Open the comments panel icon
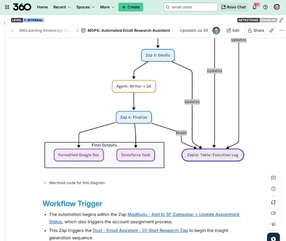Viewport: 286px width, 241px height. click(x=273, y=178)
